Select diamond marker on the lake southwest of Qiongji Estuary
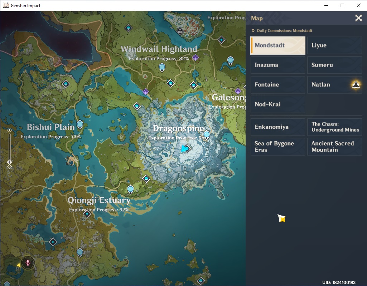The width and height of the screenshot is (367, 286). [x=53, y=242]
